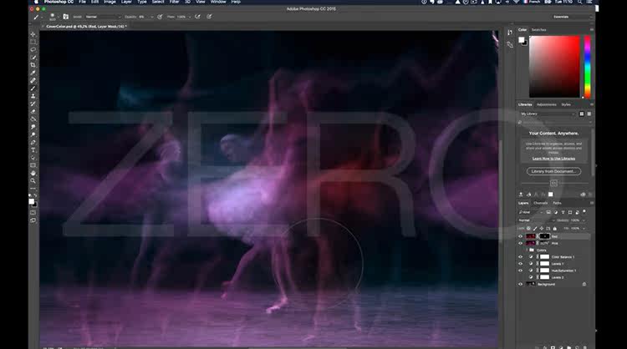Open the History panel icon
Viewport: 627px width, 349px height.
pos(510,33)
